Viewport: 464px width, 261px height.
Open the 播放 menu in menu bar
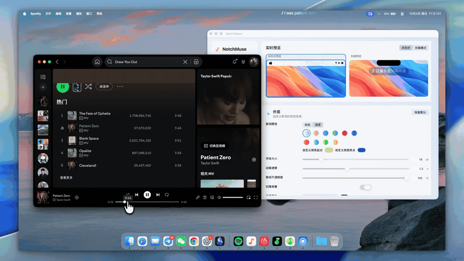tap(79, 14)
